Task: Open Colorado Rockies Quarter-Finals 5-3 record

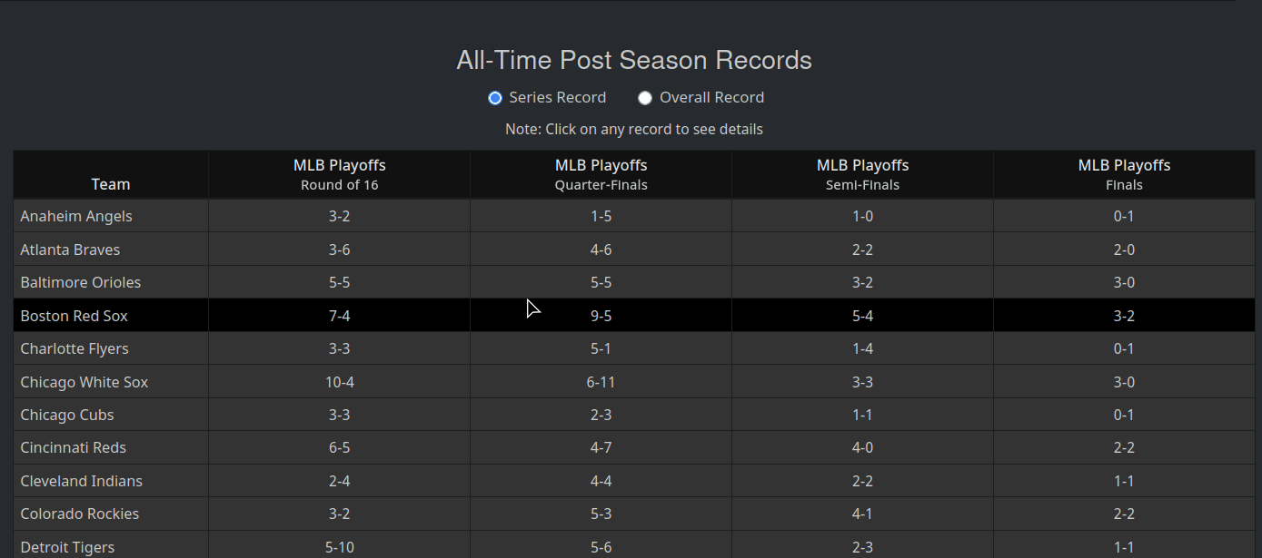Action: (601, 514)
